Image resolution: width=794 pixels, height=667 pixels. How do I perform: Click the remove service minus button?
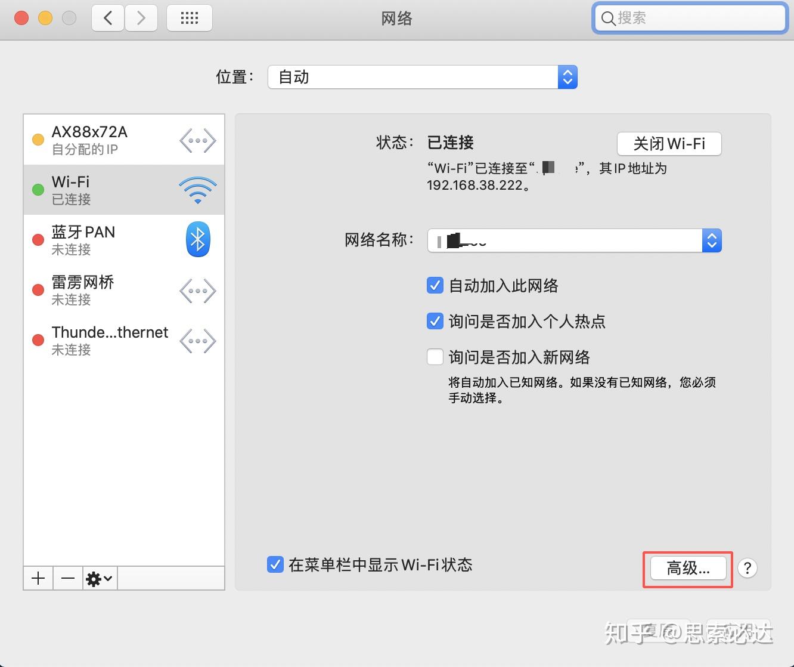click(x=67, y=578)
